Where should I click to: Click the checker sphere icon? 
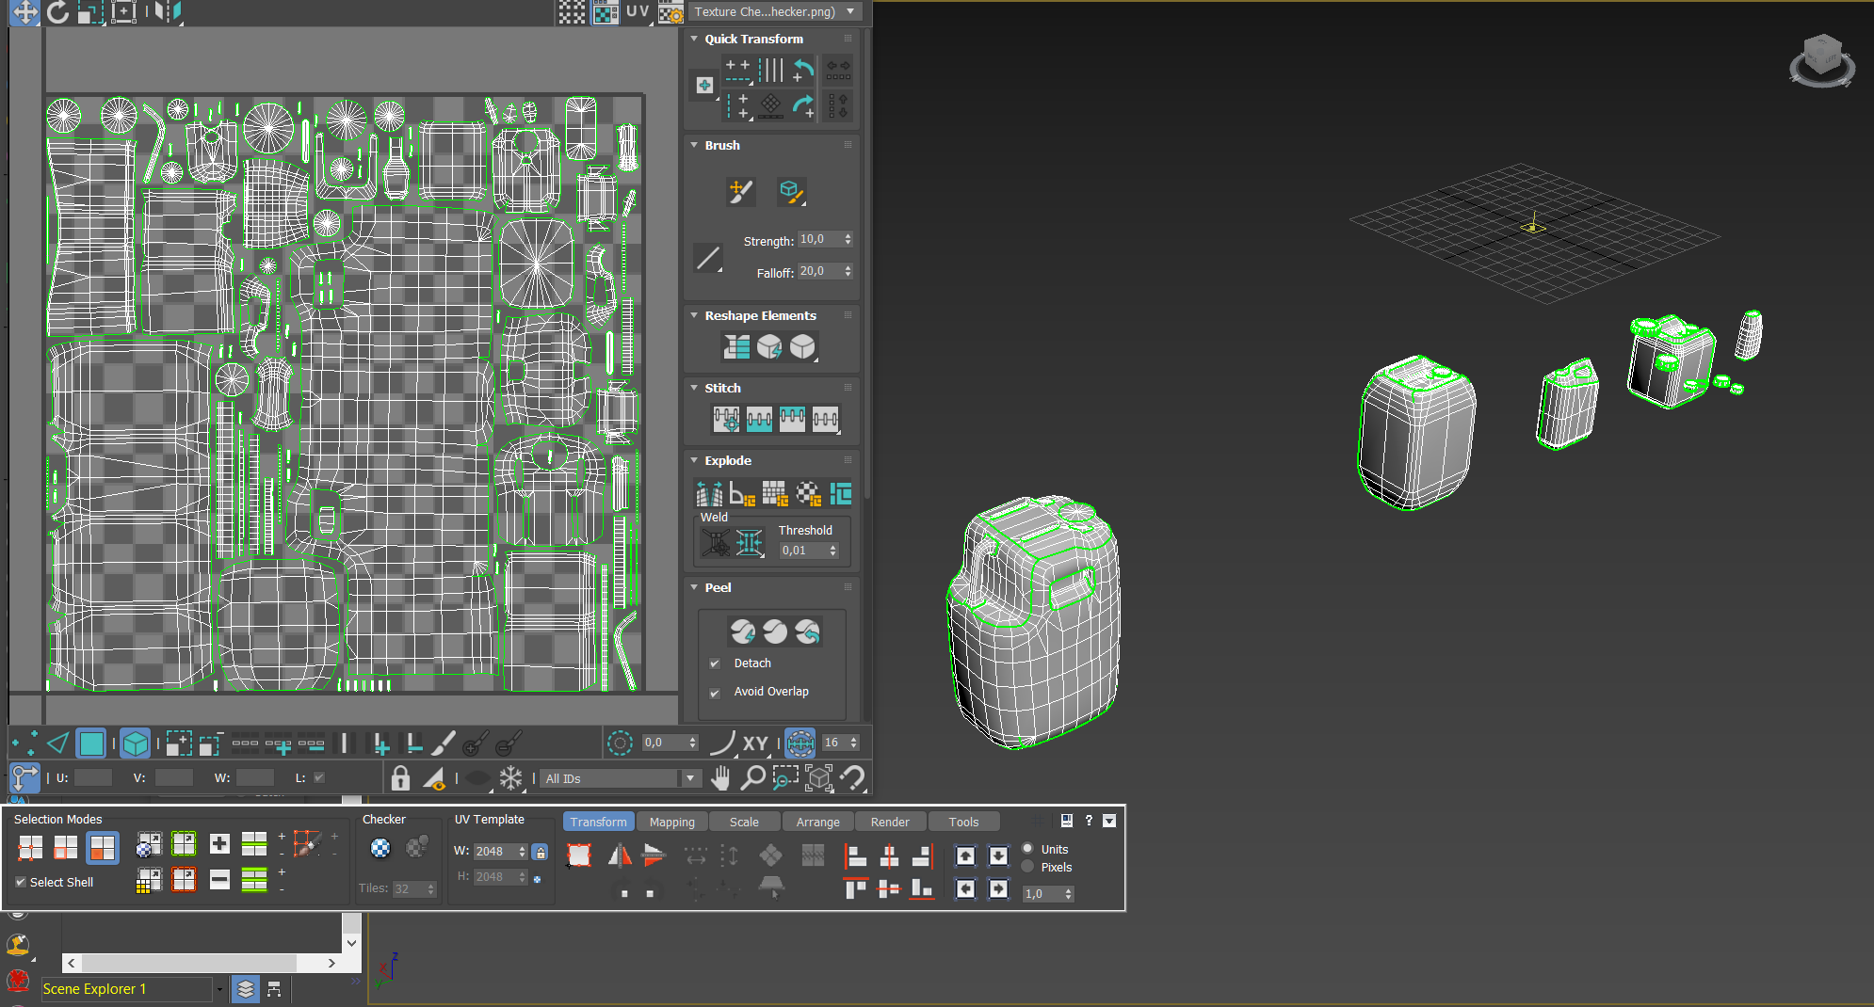tap(380, 848)
